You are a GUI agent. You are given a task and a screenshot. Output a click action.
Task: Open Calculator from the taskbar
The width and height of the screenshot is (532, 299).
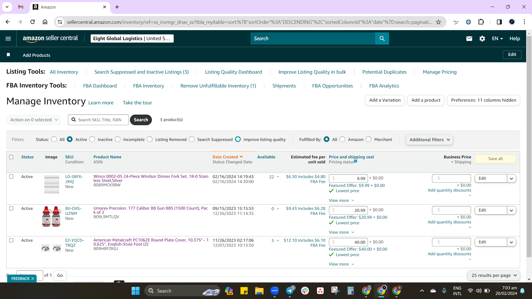[351, 291]
